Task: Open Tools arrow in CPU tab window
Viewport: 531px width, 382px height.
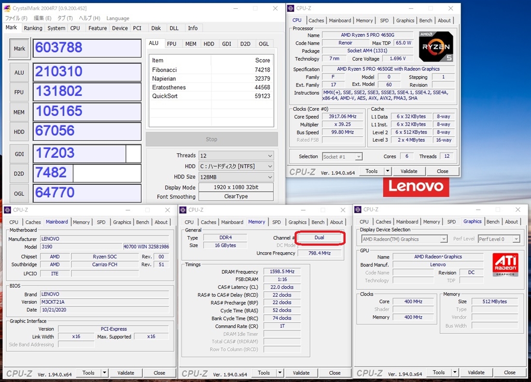Action: pos(387,171)
